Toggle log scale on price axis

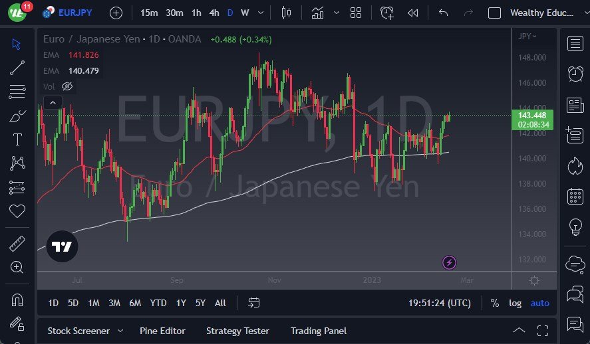pos(516,303)
